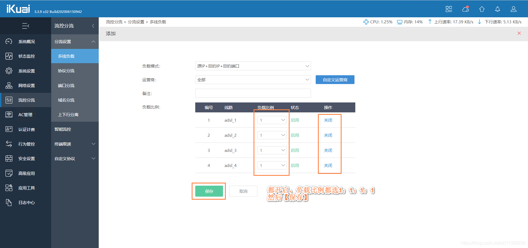Toggle adsl_1 line with 关闭 link
This screenshot has width=528, height=248.
click(x=328, y=120)
